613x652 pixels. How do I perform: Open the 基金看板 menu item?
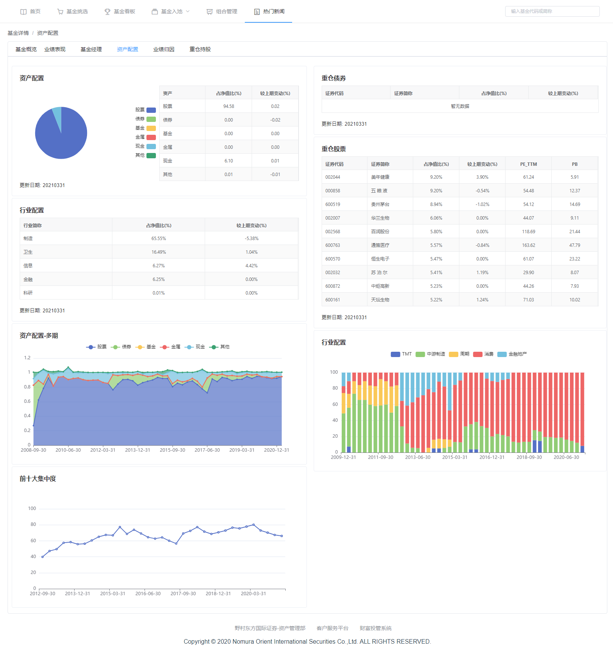[x=120, y=11]
